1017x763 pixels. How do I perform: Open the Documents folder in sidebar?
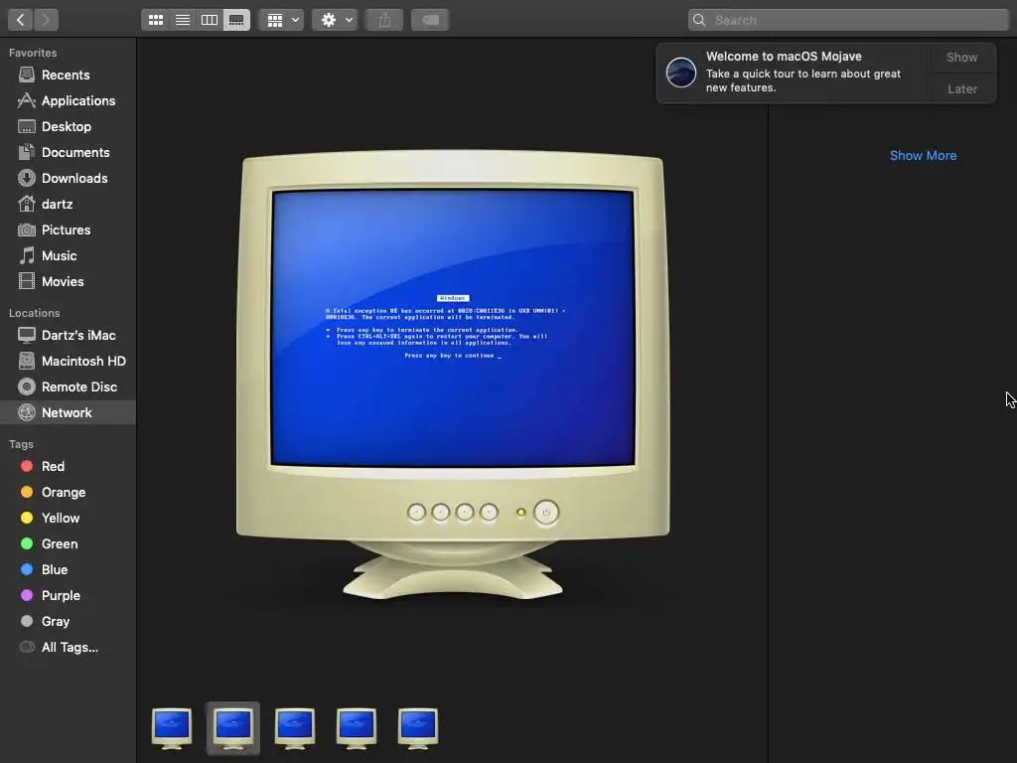(x=68, y=152)
